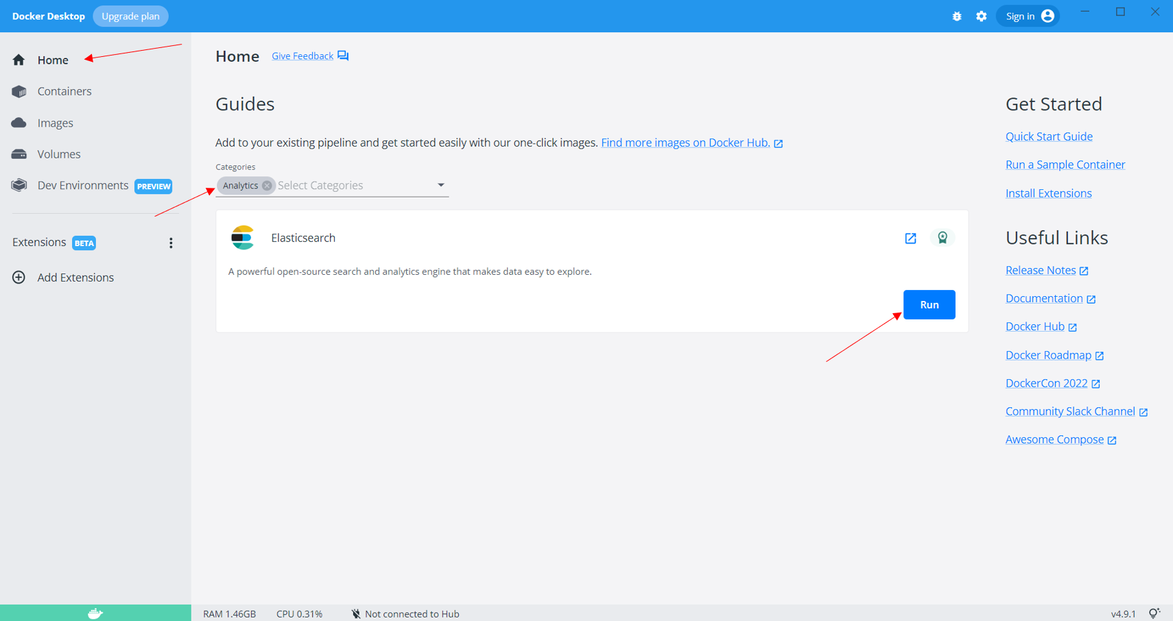Click external icon next to Docker Hub link text

click(x=1073, y=328)
